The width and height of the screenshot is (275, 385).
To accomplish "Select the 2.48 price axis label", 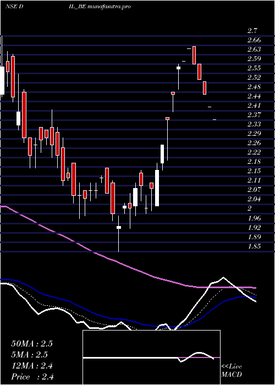I will click(254, 87).
